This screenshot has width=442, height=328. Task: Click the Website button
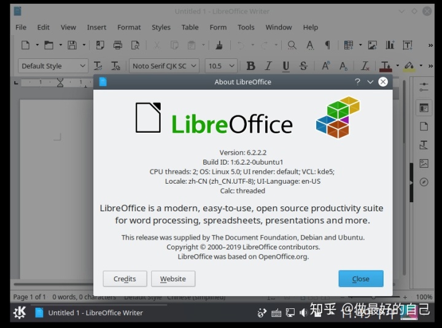click(x=173, y=279)
